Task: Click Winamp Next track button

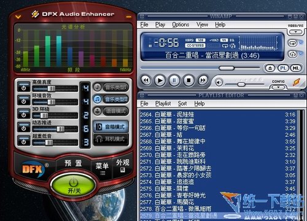Action: click(x=203, y=80)
